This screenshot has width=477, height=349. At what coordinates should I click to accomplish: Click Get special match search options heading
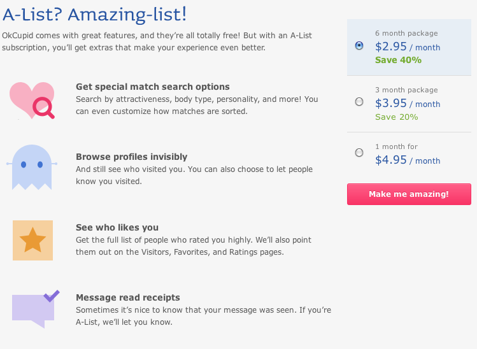click(153, 87)
